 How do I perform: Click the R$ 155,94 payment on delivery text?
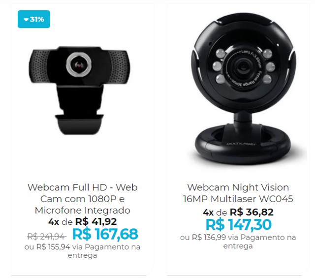(x=82, y=251)
